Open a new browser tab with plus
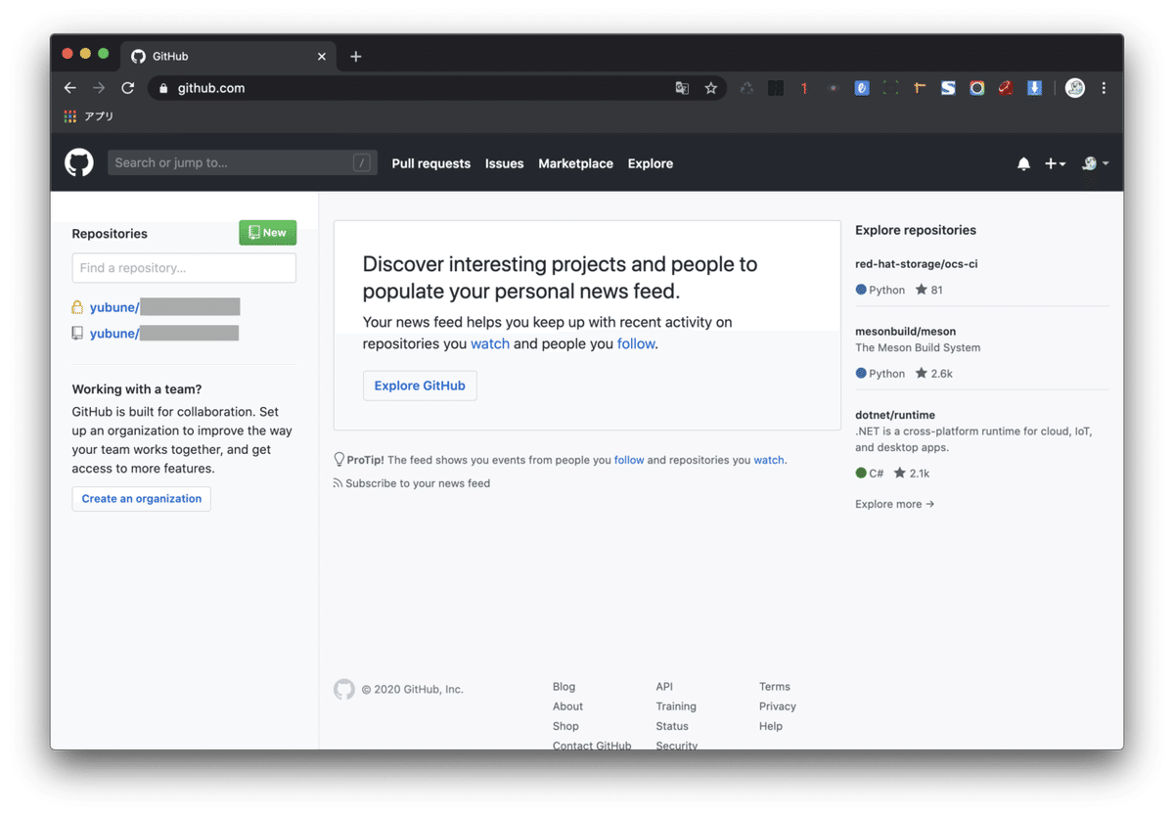The image size is (1174, 816). pyautogui.click(x=356, y=57)
